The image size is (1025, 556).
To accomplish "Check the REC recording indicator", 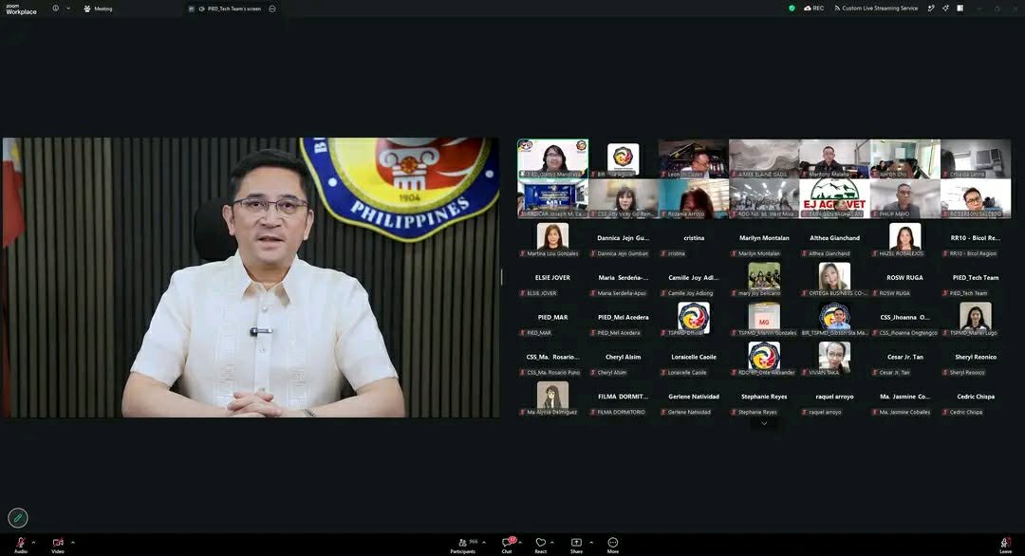I will [814, 9].
